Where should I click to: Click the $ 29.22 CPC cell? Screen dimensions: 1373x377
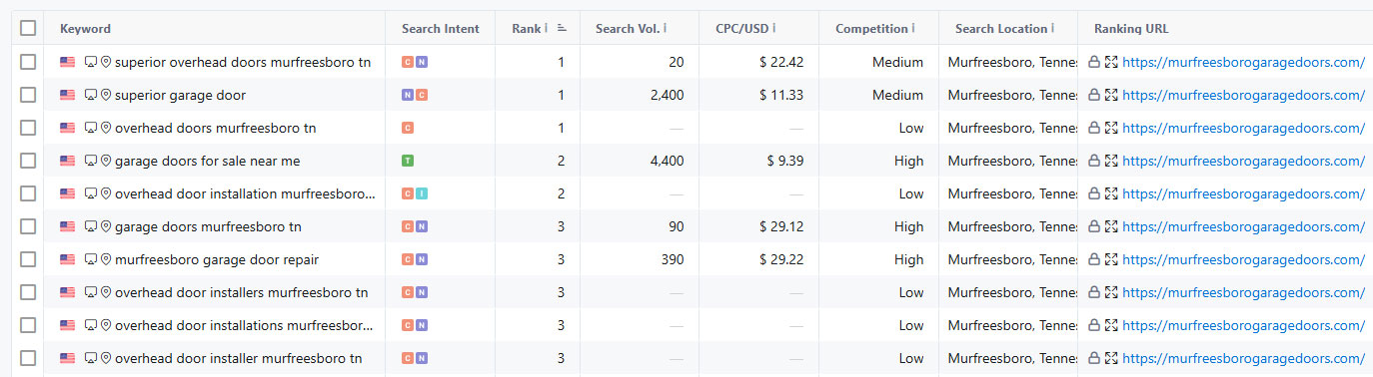click(780, 259)
